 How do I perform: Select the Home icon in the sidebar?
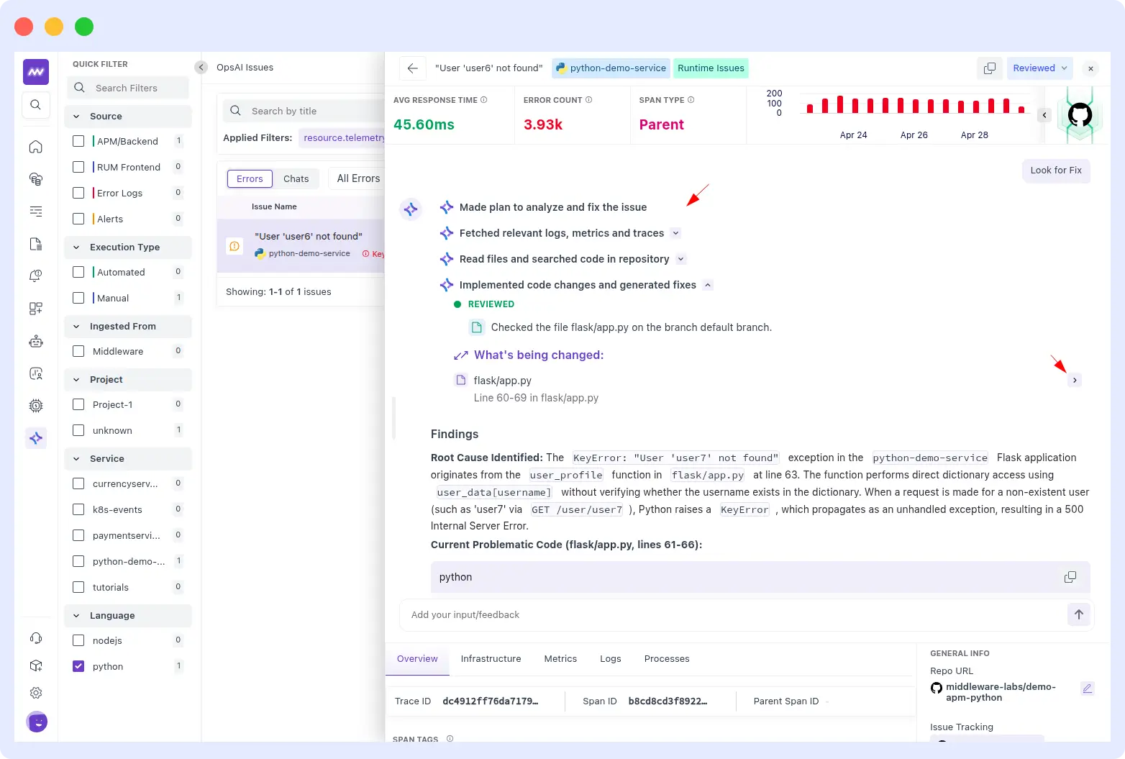[36, 146]
